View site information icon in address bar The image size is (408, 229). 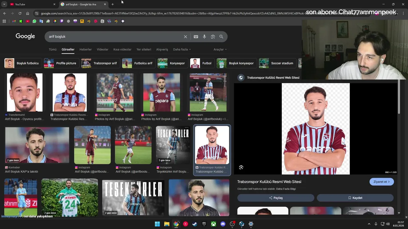pos(37,13)
